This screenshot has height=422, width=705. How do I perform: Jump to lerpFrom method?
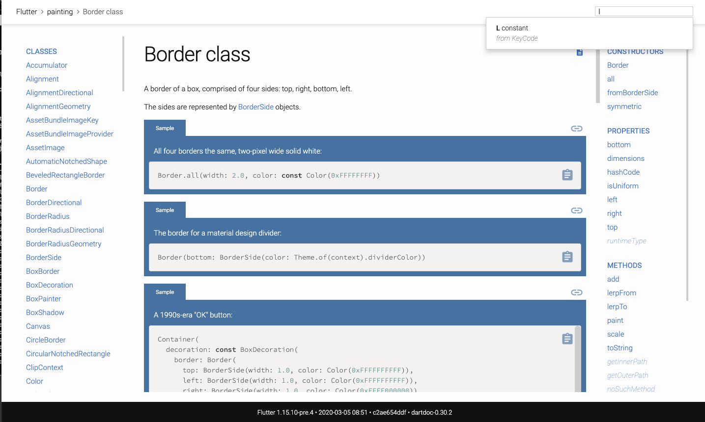pos(621,293)
